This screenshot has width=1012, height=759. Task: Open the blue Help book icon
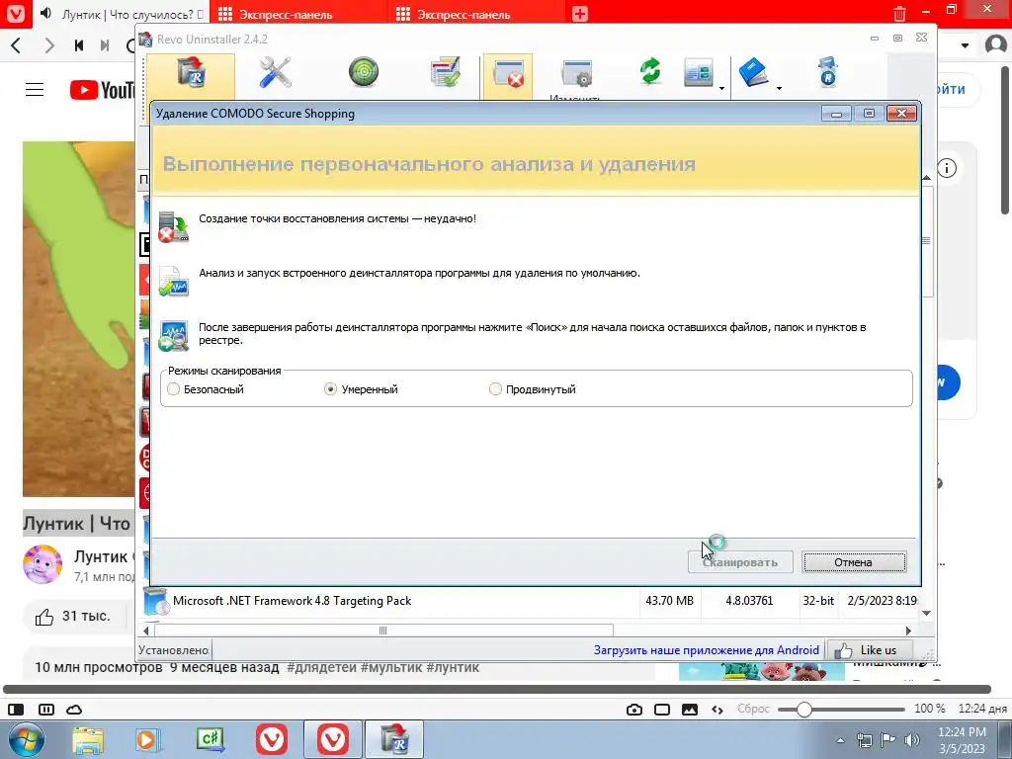tap(753, 71)
